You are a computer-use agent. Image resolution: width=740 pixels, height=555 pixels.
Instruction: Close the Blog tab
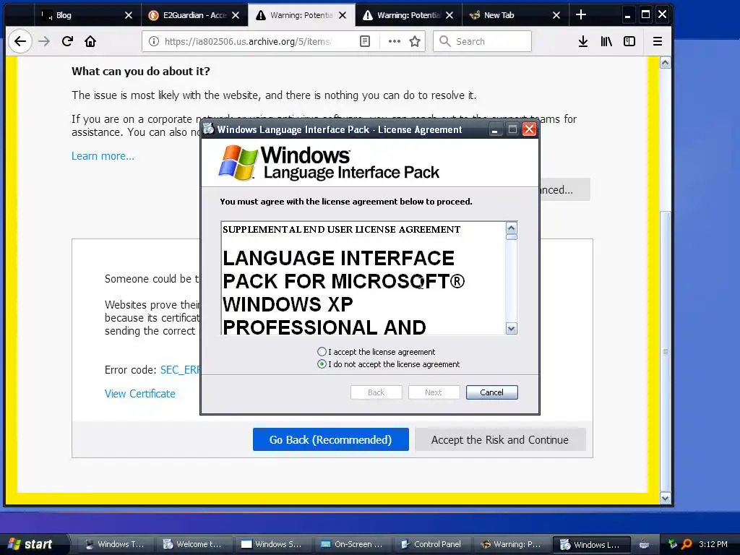coord(129,15)
